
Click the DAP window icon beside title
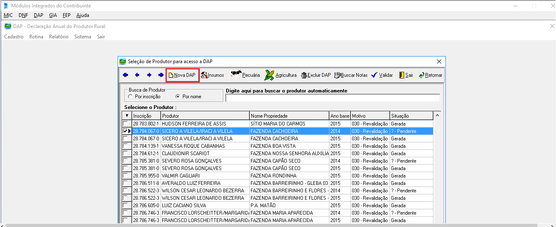[x=8, y=26]
